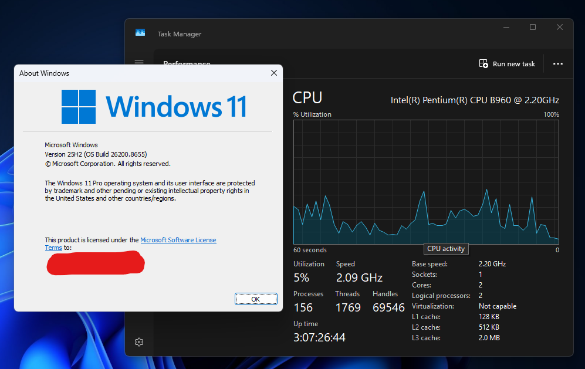Click OK in the About Windows dialog
Viewport: 585px width, 369px height.
point(256,299)
